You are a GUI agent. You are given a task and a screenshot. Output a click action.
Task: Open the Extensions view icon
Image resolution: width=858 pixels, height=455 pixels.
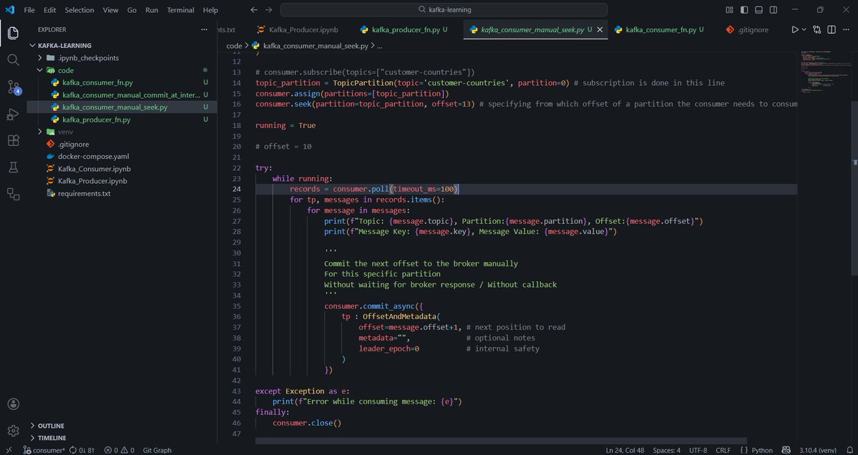[13, 140]
